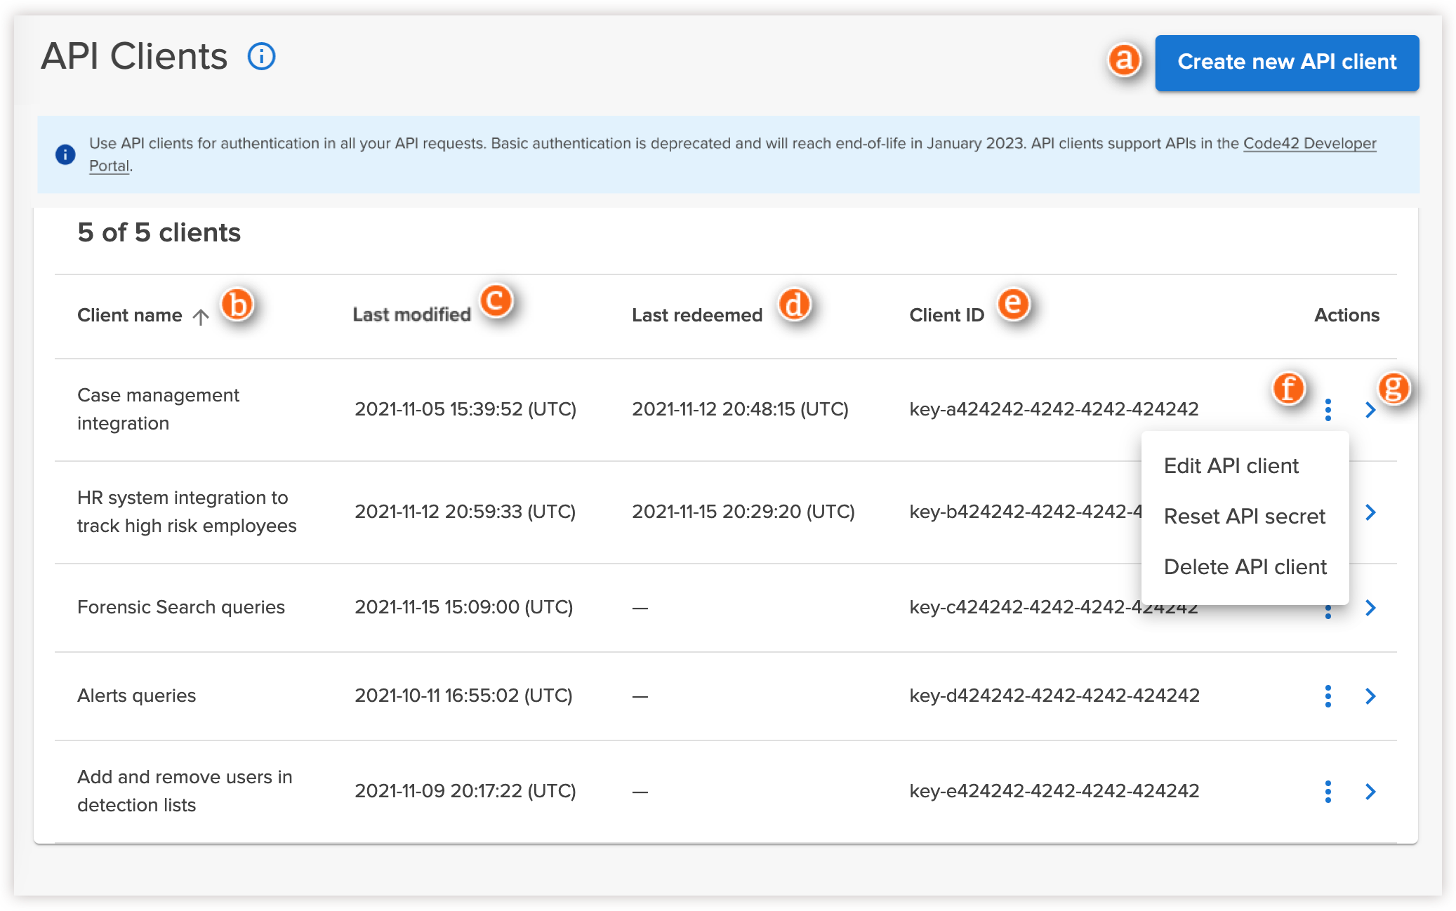Open the kebab menu for Add and remove users

pos(1328,792)
